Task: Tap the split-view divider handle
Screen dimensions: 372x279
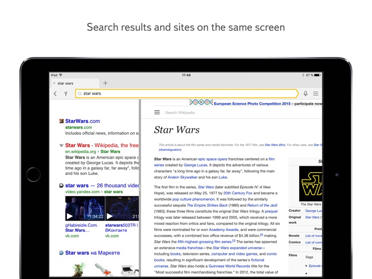Action: (x=140, y=188)
